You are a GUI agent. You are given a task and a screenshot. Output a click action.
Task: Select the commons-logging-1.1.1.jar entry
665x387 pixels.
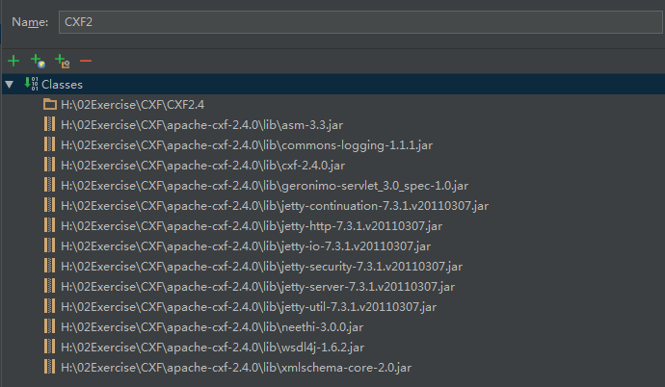tap(247, 145)
